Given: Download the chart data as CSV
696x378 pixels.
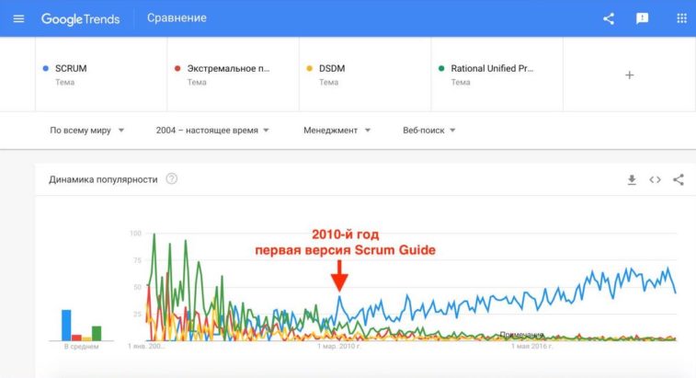Looking at the screenshot, I should click(632, 179).
